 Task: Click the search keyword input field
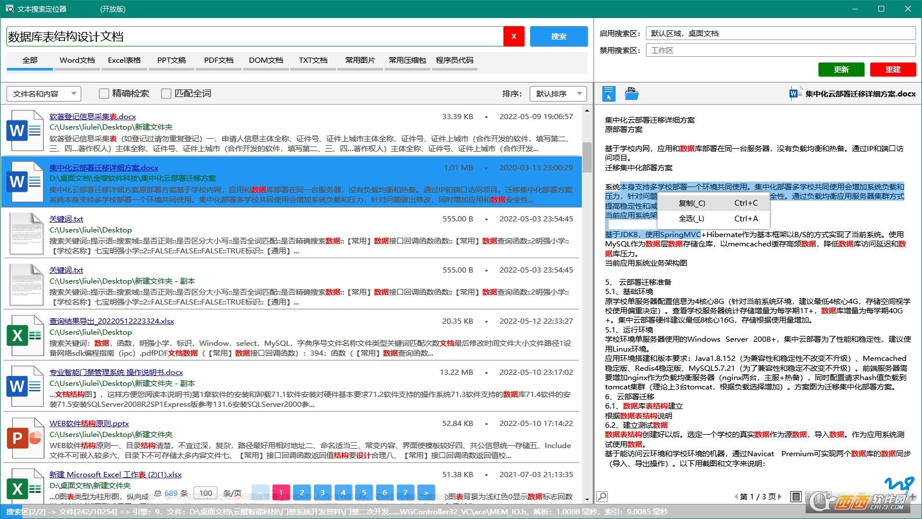tap(255, 36)
